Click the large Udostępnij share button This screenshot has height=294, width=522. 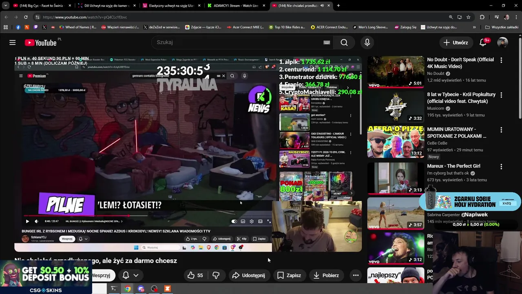click(x=248, y=275)
